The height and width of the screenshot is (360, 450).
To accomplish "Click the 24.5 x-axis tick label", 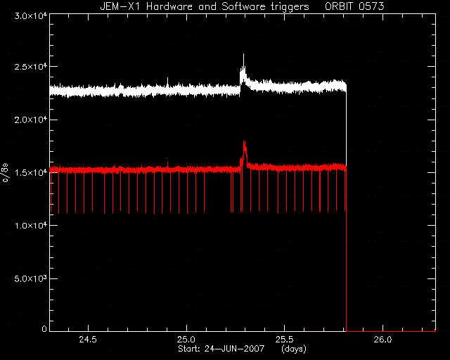I will coord(88,340).
